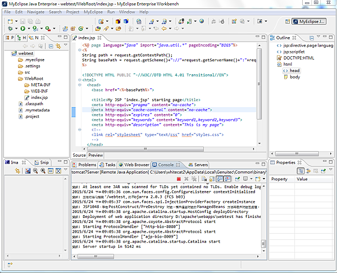
Task: Click the Pin Console icon
Action: click(x=237, y=179)
